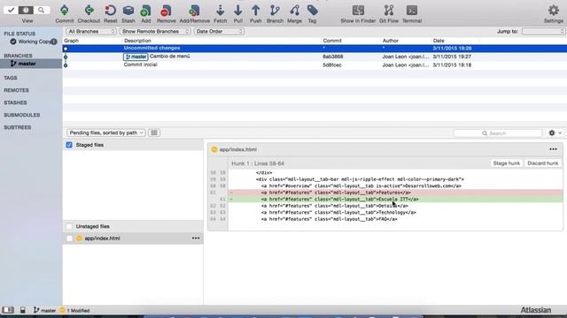
Task: Open app/index.html diff header ellipsis menu
Action: pos(553,149)
